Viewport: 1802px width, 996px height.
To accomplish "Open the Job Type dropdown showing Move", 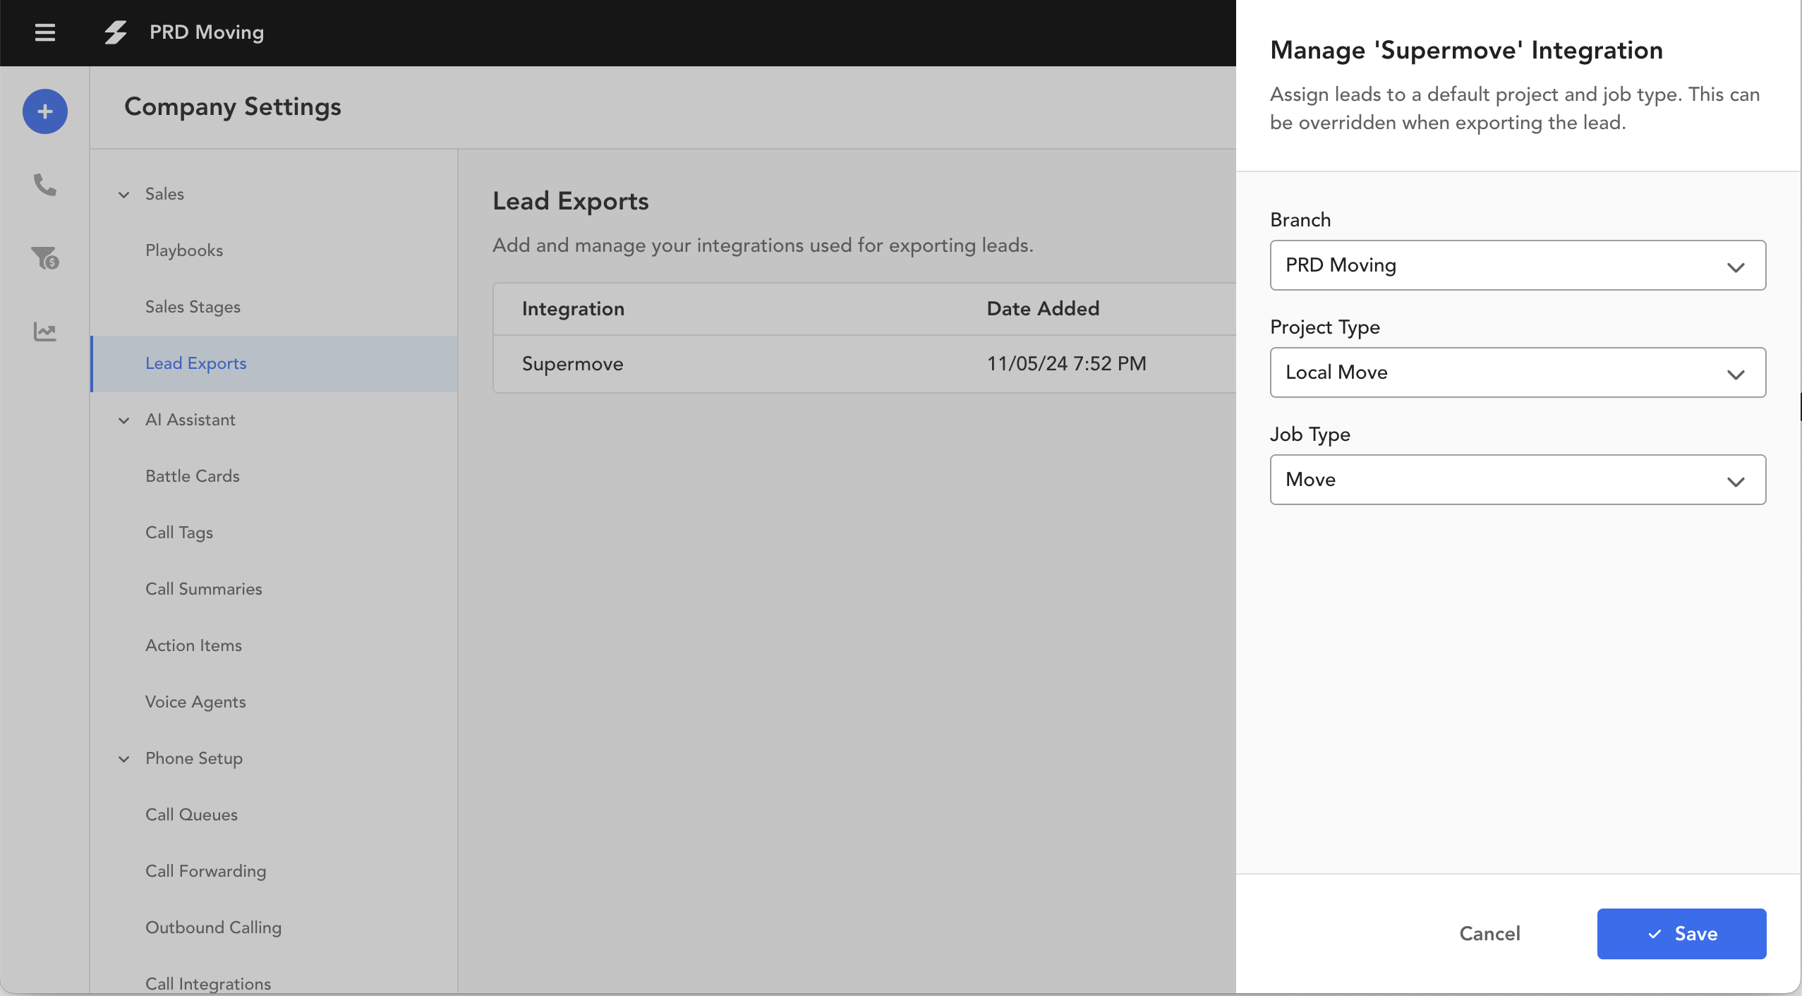I will click(1516, 480).
